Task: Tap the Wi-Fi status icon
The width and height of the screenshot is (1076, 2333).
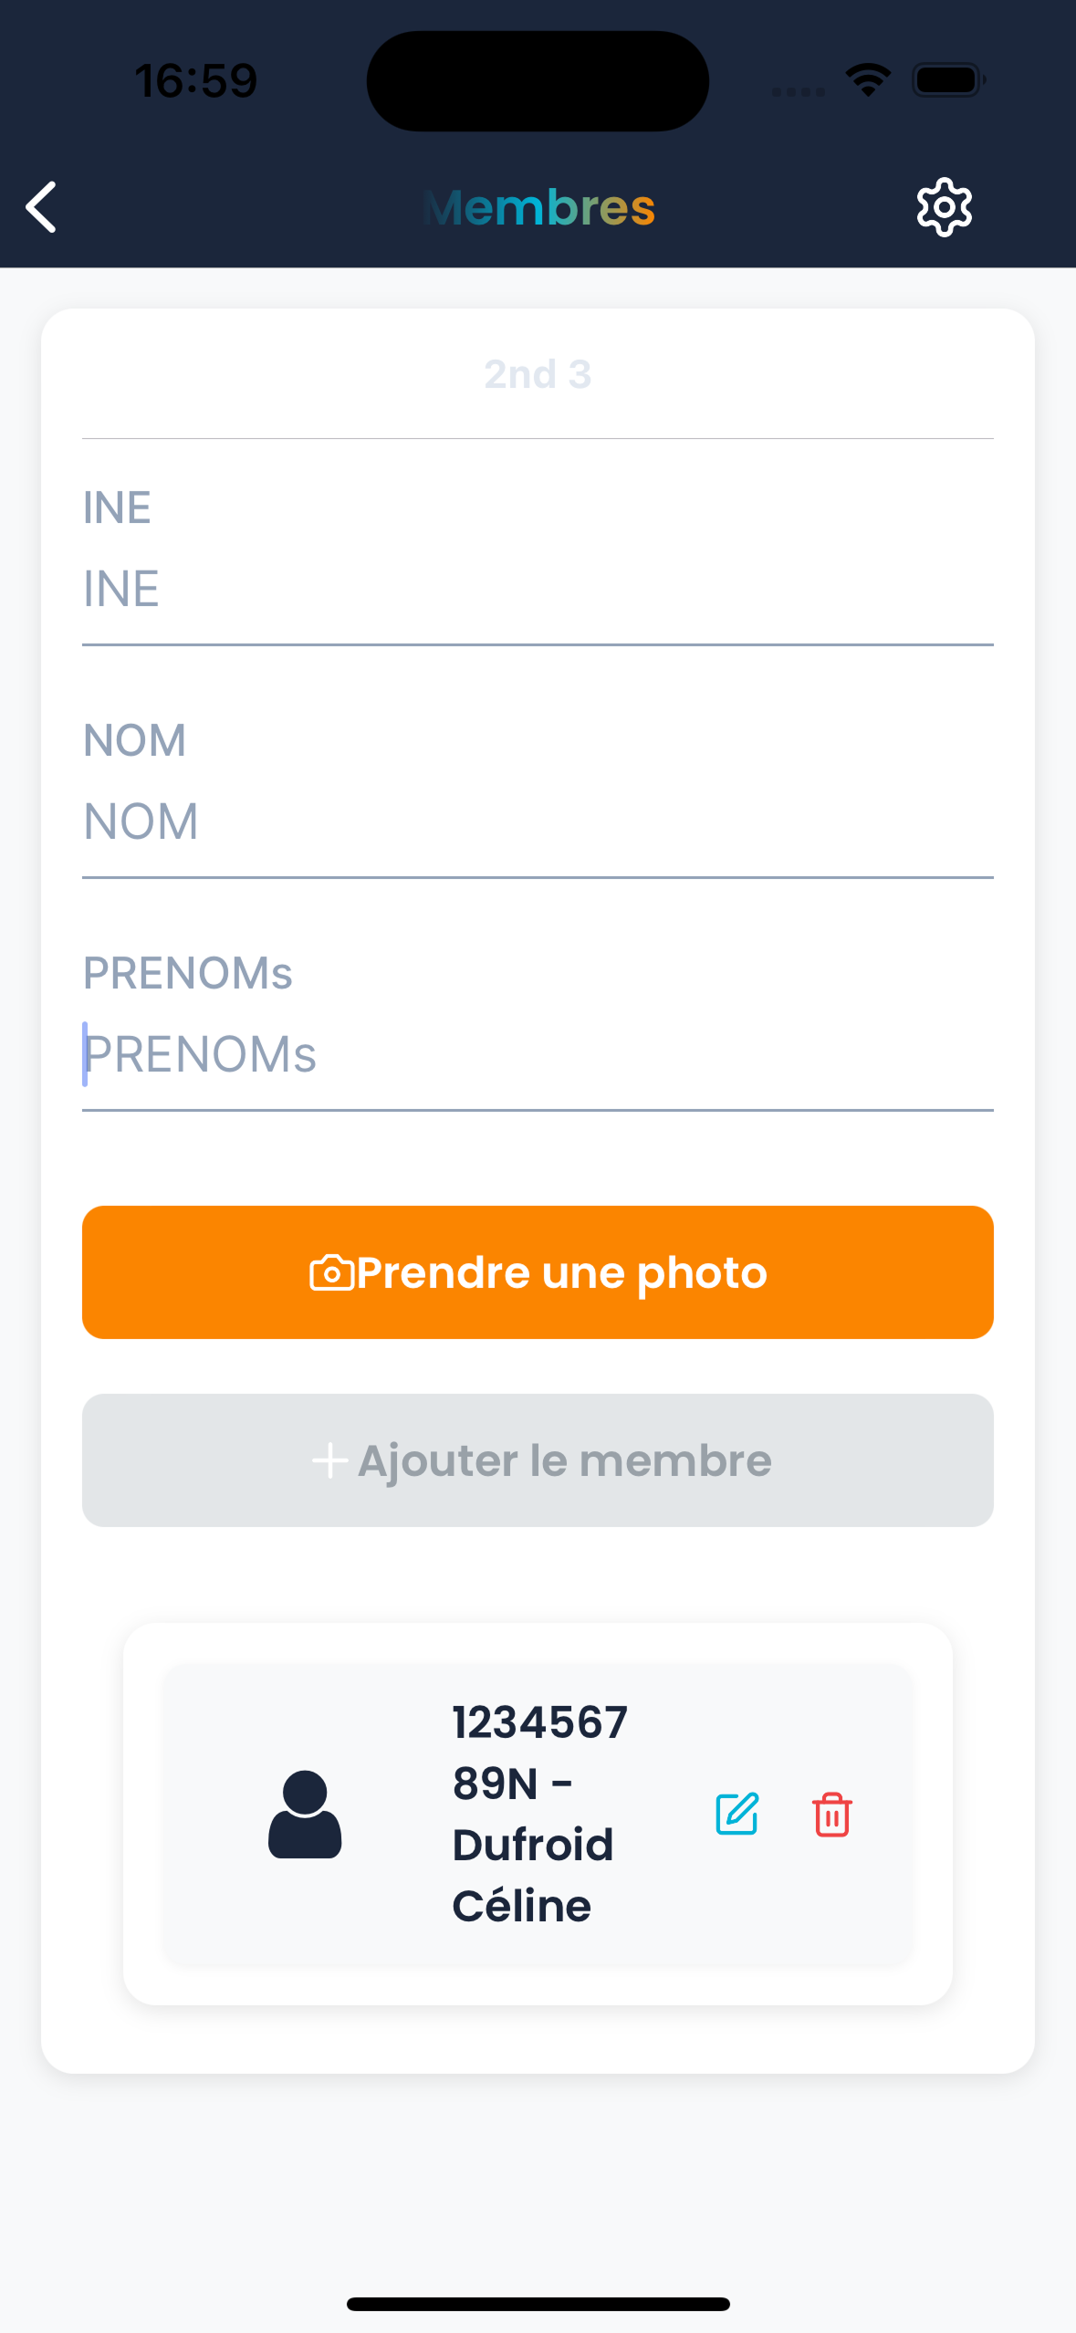Action: [x=868, y=80]
